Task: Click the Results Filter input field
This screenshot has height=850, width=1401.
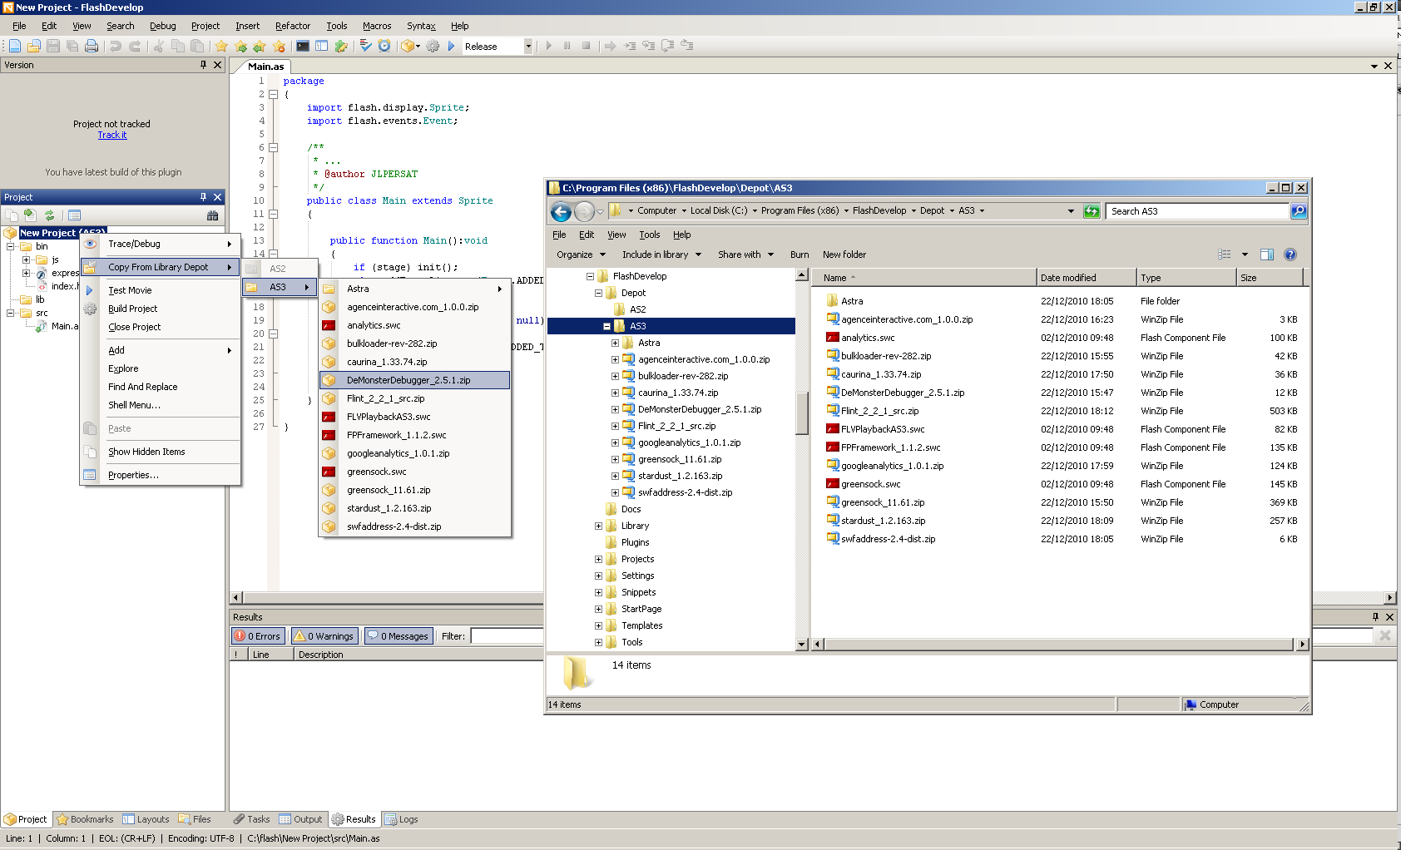Action: click(507, 636)
